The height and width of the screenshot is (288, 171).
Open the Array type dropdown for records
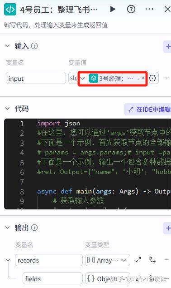pyautogui.click(x=108, y=260)
